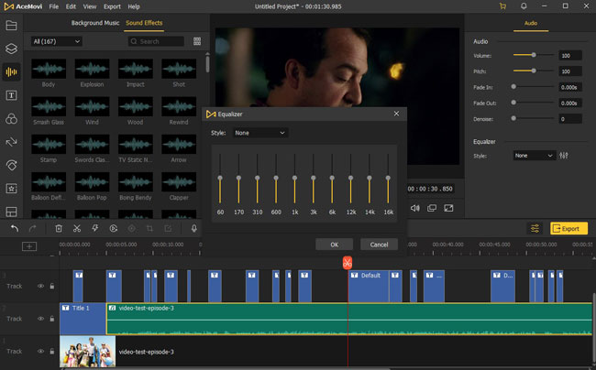
Task: Open the notification bell icon
Action: coord(524,6)
